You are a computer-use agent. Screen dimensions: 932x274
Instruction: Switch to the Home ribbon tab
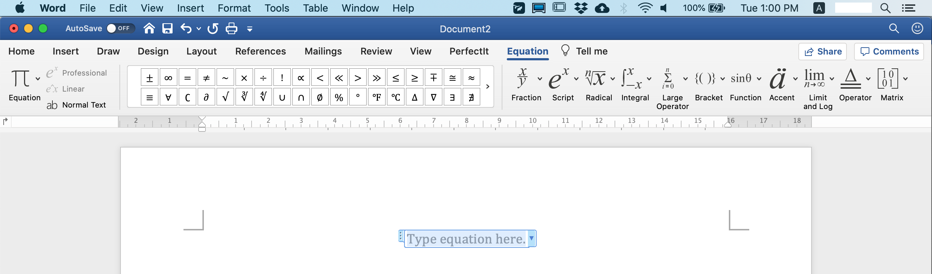point(21,51)
